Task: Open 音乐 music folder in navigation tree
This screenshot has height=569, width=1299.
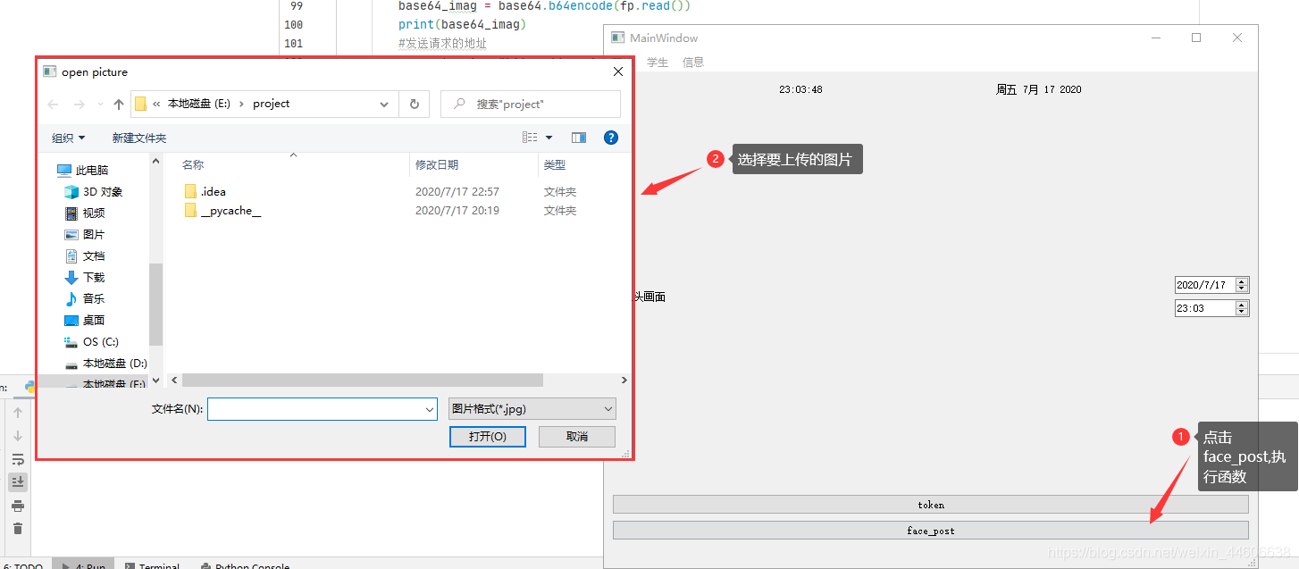Action: click(x=85, y=299)
